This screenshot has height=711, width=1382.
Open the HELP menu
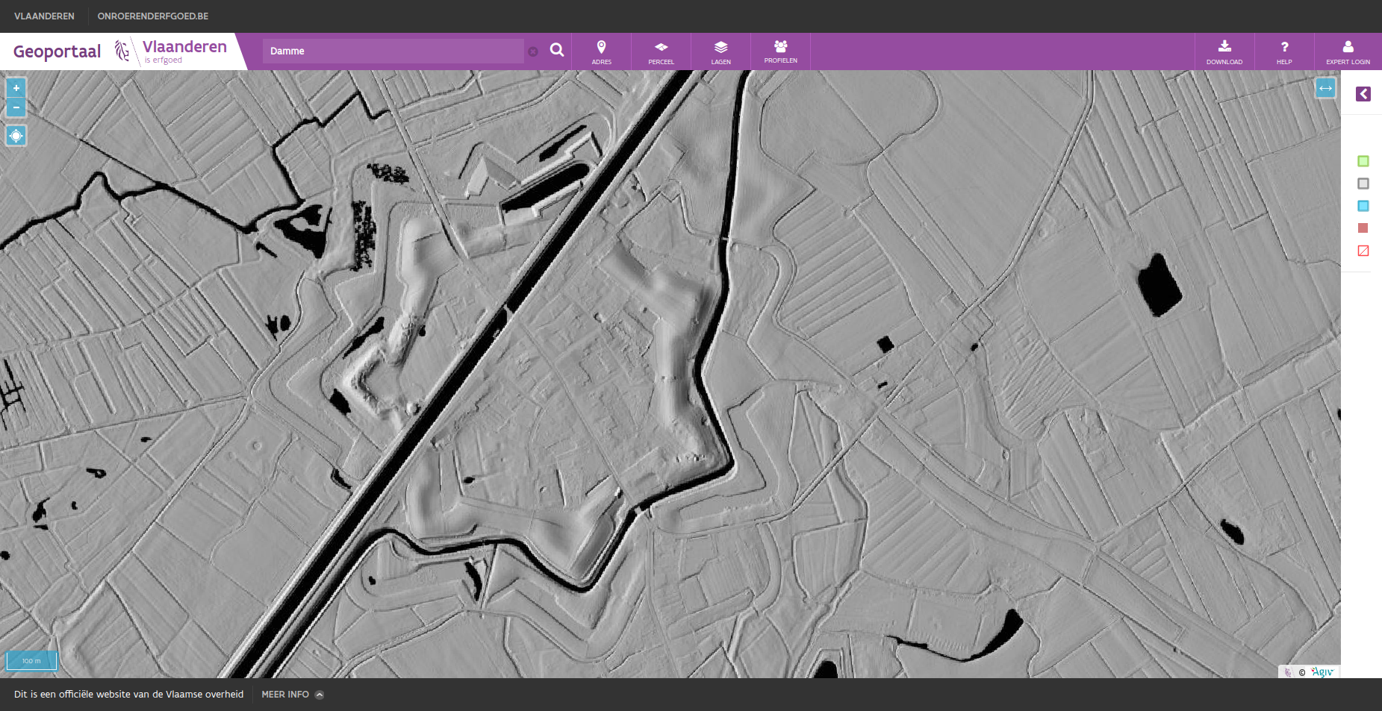(1284, 51)
